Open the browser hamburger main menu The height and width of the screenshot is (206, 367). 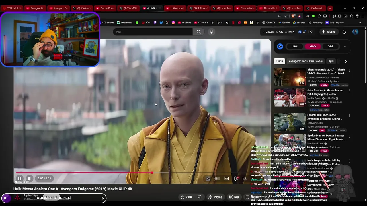point(363,16)
